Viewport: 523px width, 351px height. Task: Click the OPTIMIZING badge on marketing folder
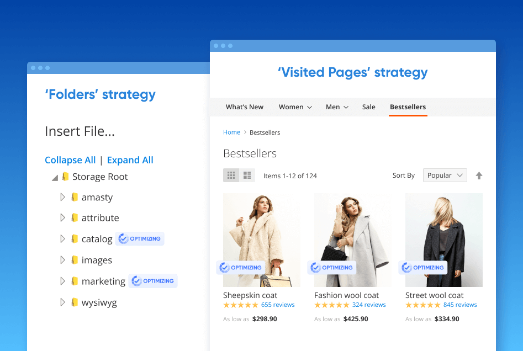[x=153, y=280]
